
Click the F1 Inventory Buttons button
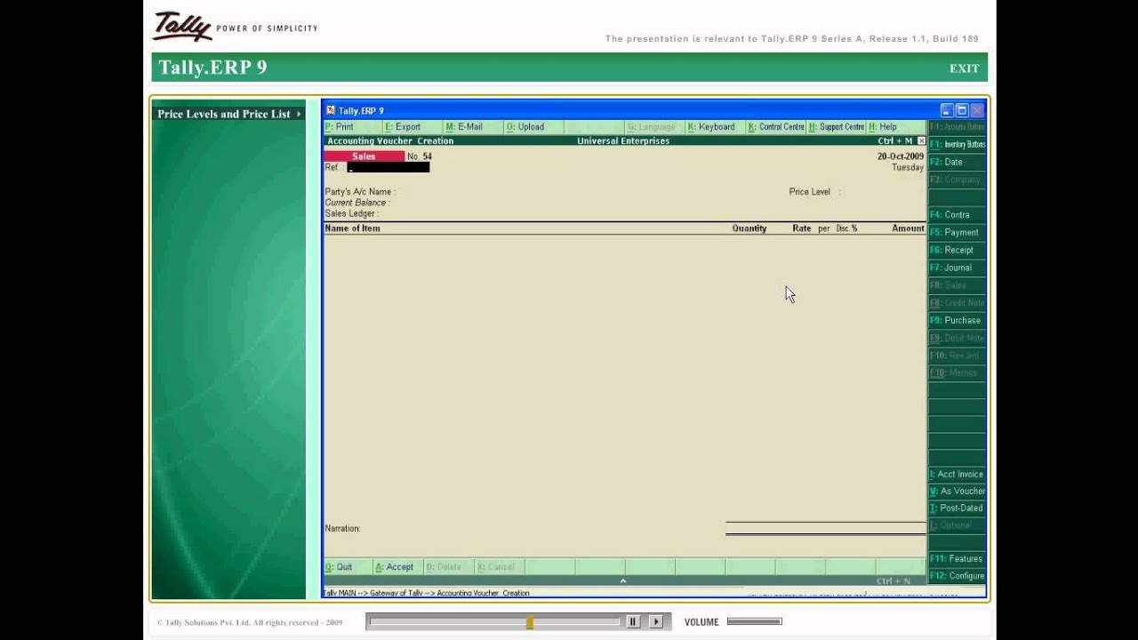click(958, 144)
